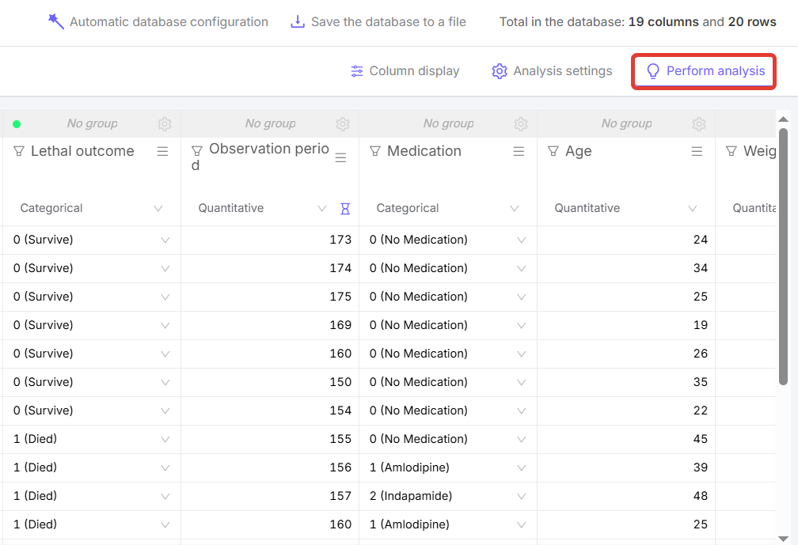Image resolution: width=798 pixels, height=545 pixels.
Task: Open the Observation period column menu icon
Action: tap(340, 158)
